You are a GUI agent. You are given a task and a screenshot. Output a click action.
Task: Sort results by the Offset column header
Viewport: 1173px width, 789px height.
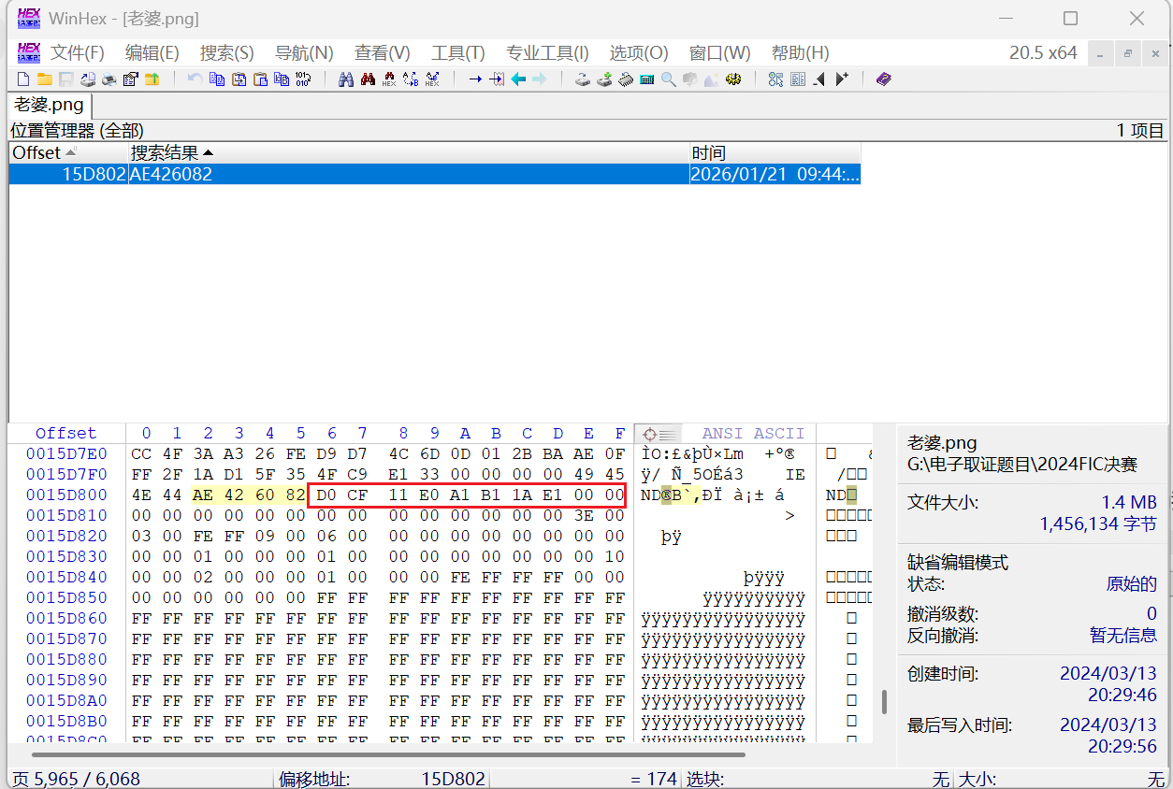pyautogui.click(x=37, y=152)
